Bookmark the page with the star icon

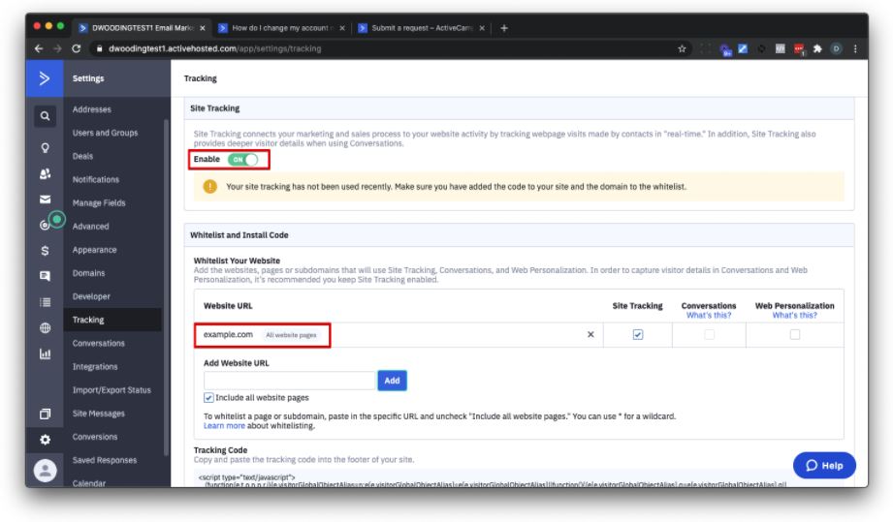pyautogui.click(x=683, y=49)
